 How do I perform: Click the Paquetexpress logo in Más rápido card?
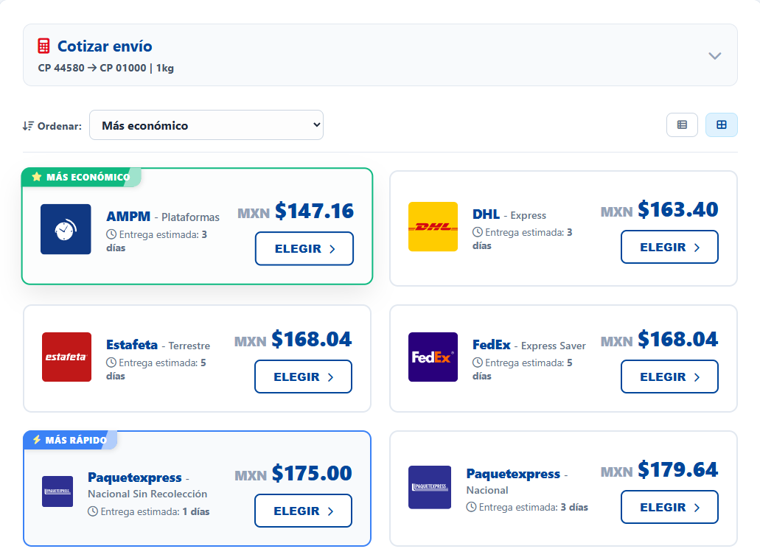tap(57, 491)
